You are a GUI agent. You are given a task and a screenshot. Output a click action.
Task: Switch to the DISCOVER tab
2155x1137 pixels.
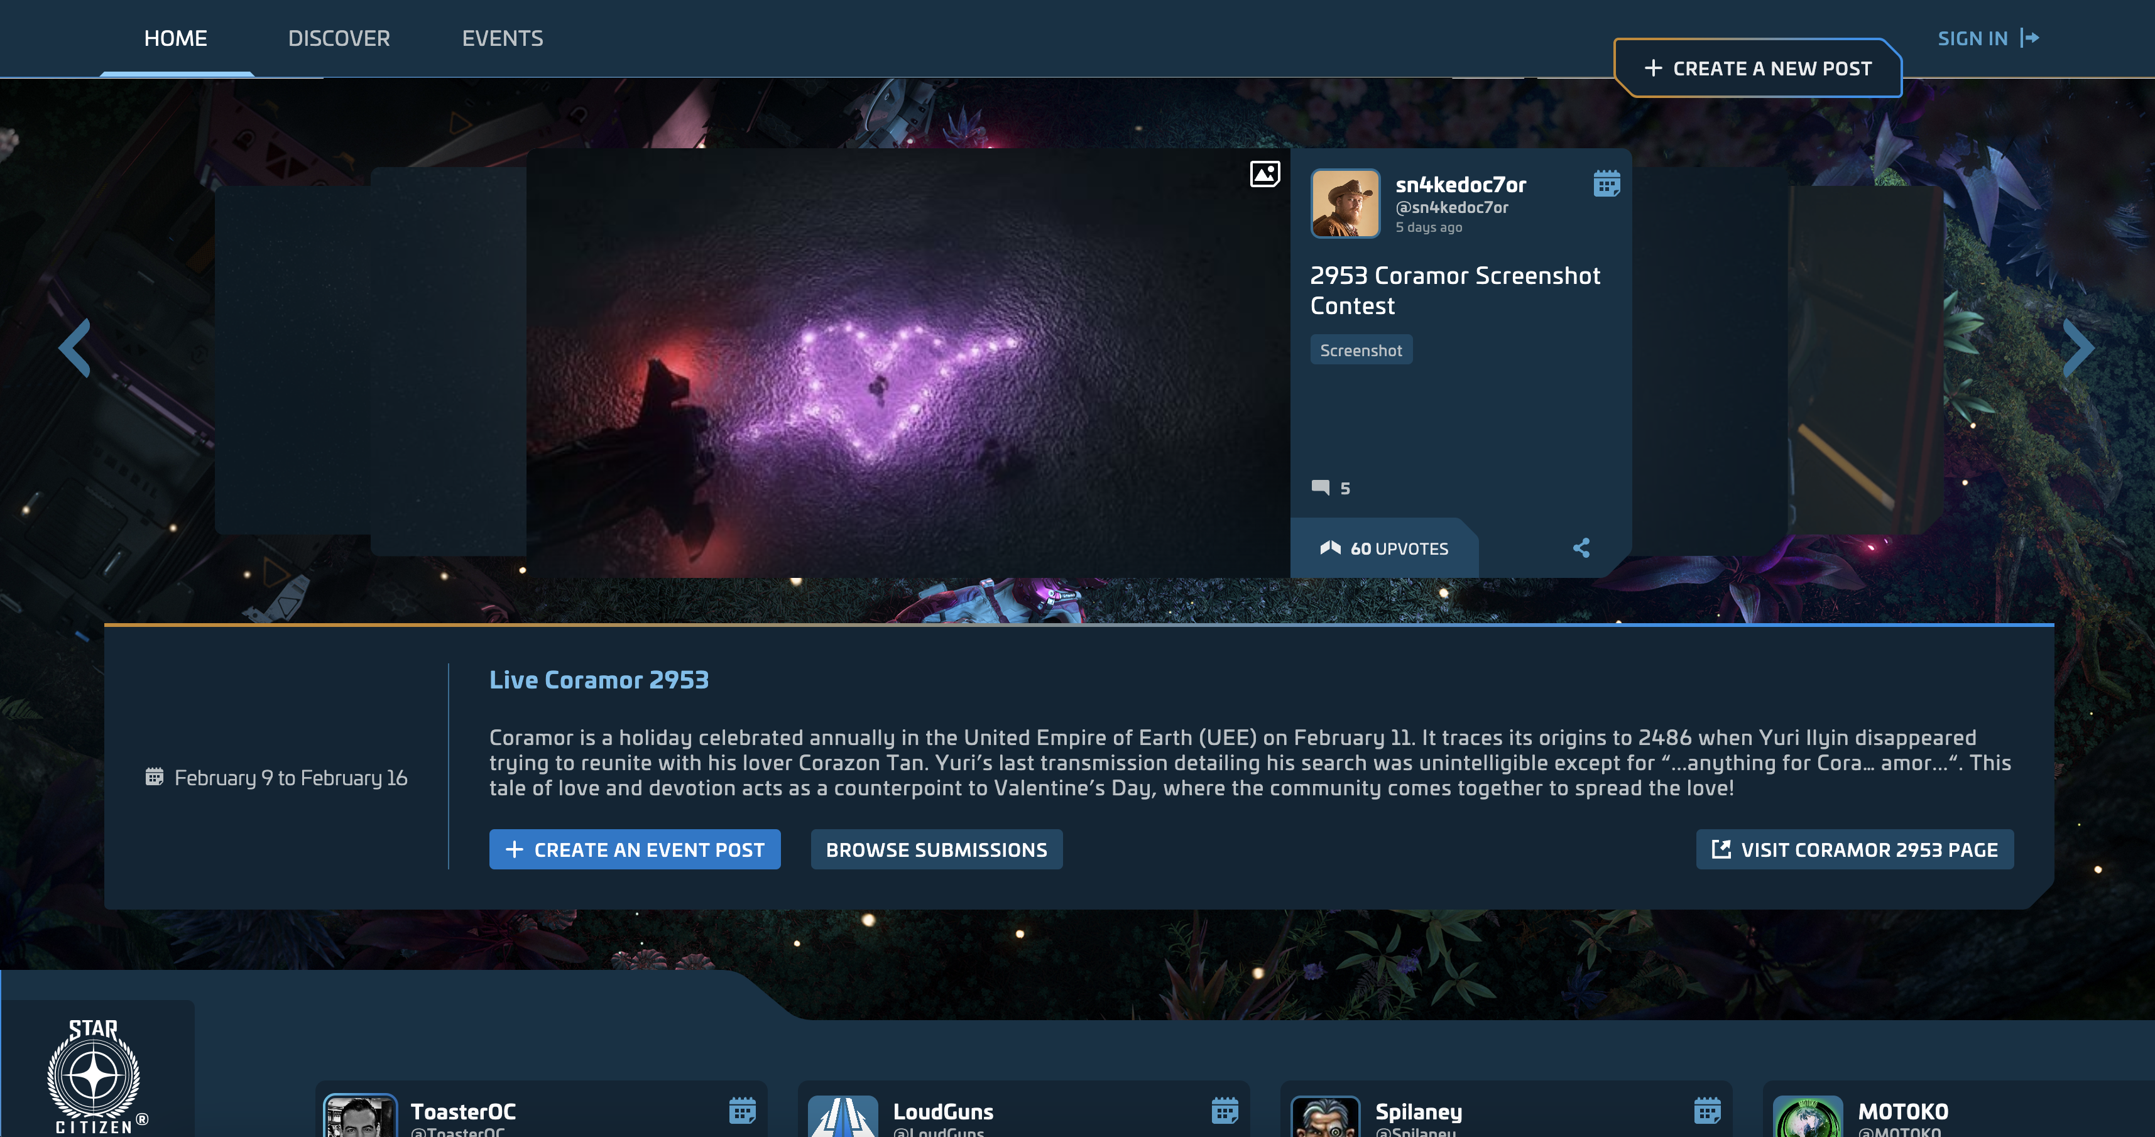(x=339, y=38)
